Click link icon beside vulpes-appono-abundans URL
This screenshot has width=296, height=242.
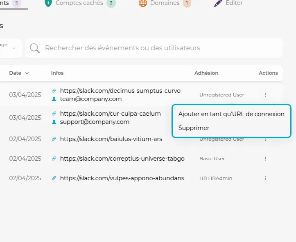click(54, 178)
